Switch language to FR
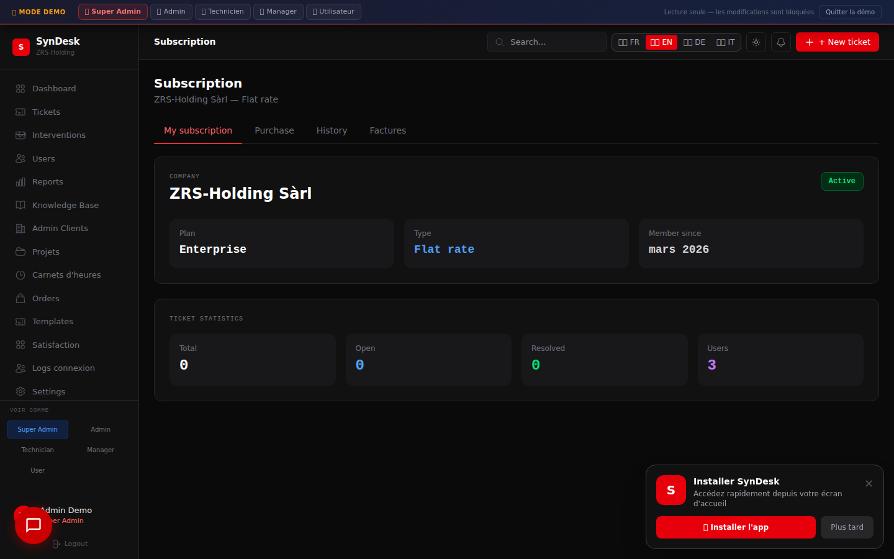The height and width of the screenshot is (559, 894). click(x=629, y=42)
